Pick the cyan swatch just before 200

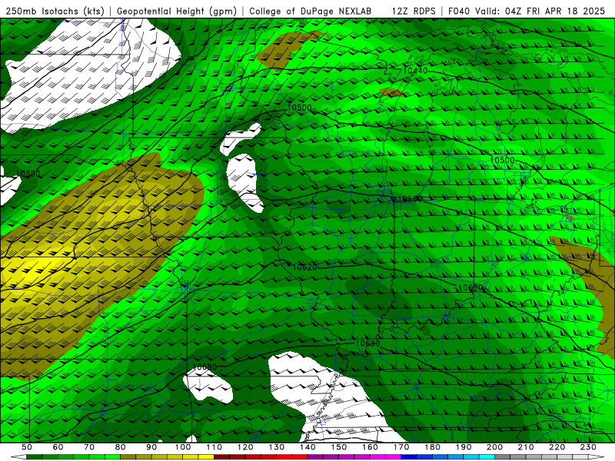click(x=487, y=457)
